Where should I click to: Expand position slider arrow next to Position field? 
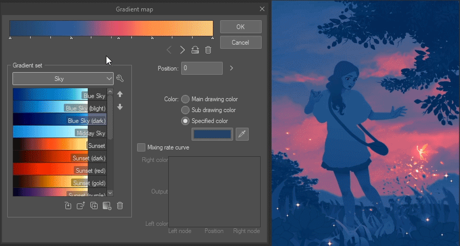point(232,68)
